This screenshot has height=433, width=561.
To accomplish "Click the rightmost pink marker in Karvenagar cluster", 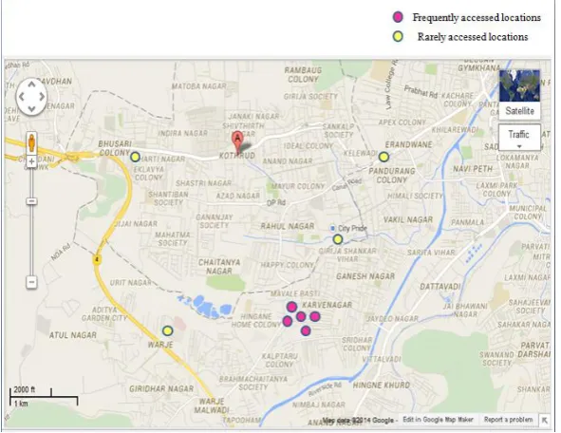I will point(315,316).
